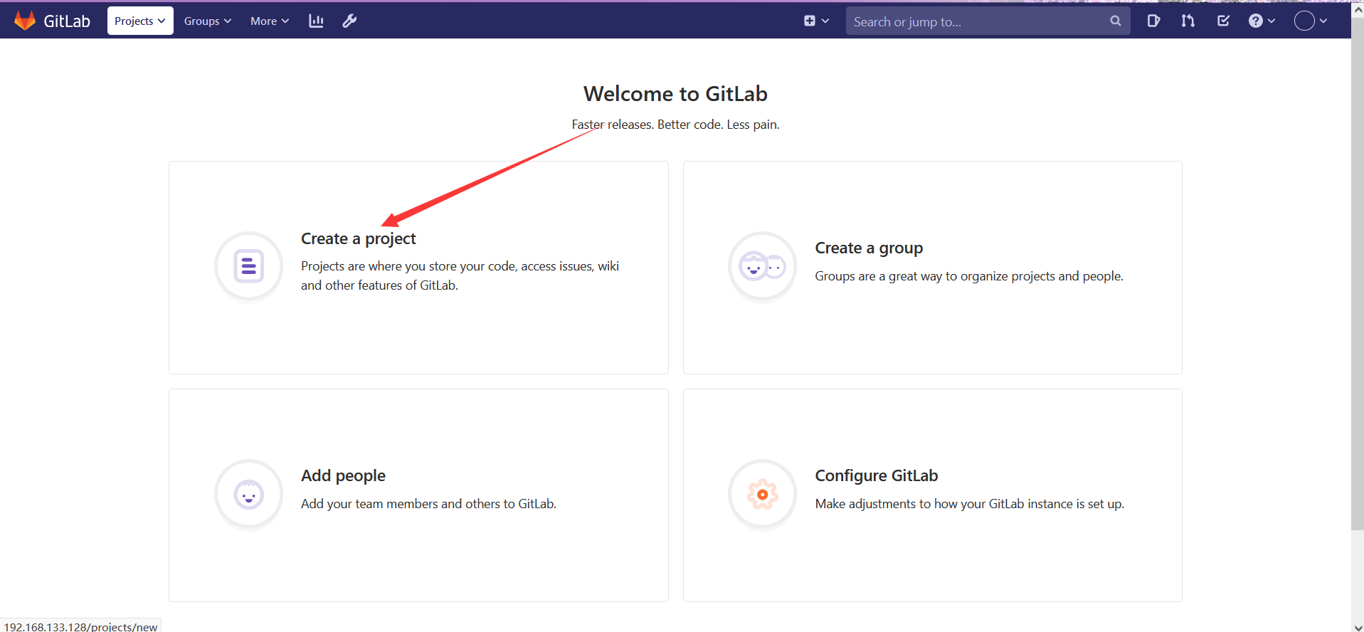The width and height of the screenshot is (1364, 632).
Task: Click 'Make adjustments to how your GitLab' text
Action: (x=970, y=504)
